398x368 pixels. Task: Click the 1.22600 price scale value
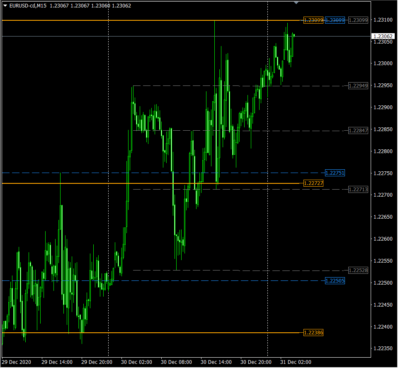(383, 239)
